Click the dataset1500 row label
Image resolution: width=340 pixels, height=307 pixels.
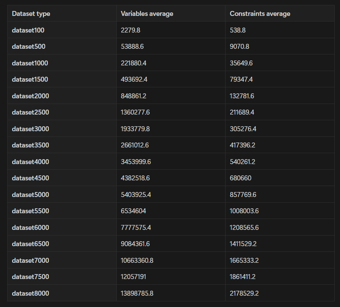point(30,79)
